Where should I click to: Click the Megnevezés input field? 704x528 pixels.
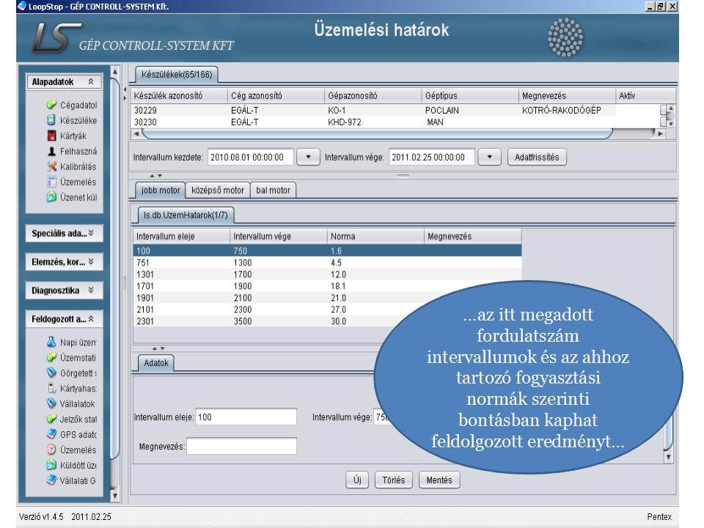click(242, 446)
